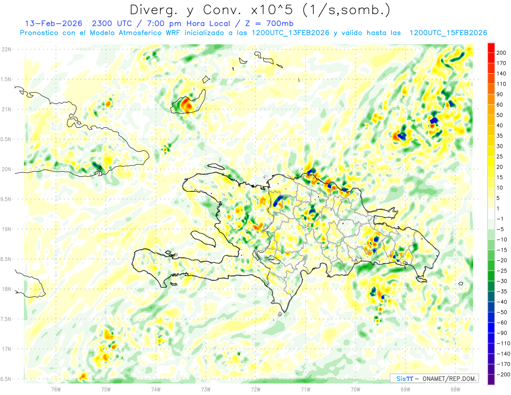Image resolution: width=511 pixels, height=395 pixels.
Task: Click the '22N' latitude label
Action: pyautogui.click(x=6, y=49)
